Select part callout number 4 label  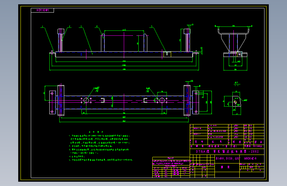click(97, 26)
